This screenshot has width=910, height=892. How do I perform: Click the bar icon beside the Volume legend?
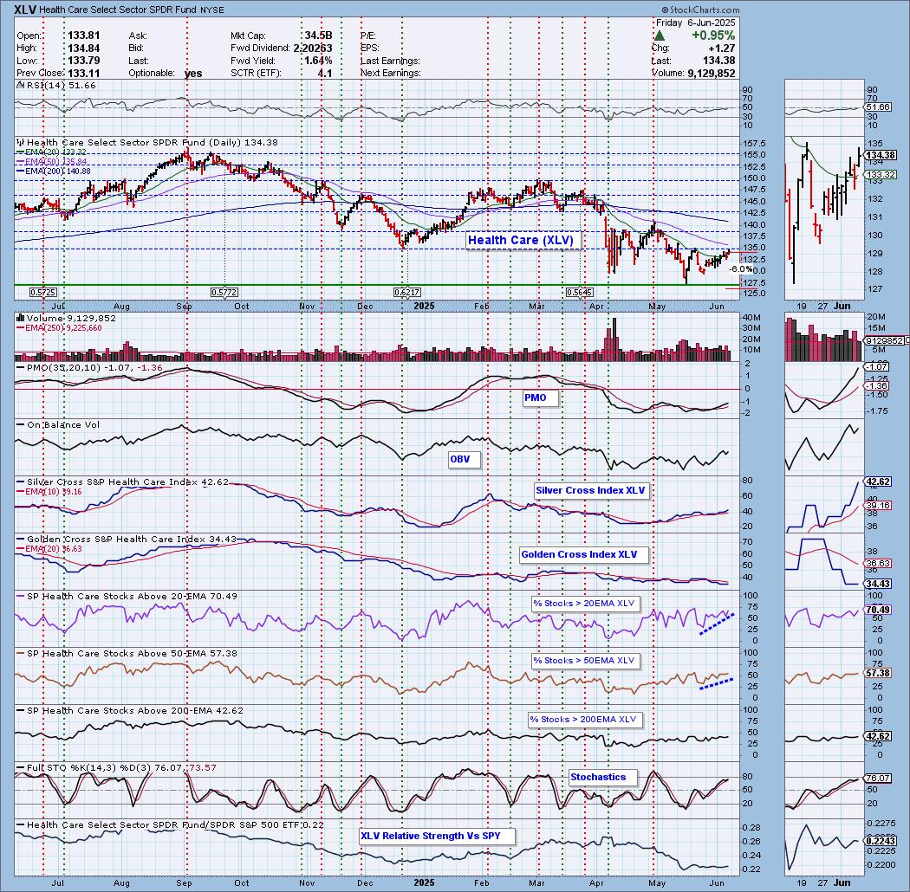pos(21,318)
